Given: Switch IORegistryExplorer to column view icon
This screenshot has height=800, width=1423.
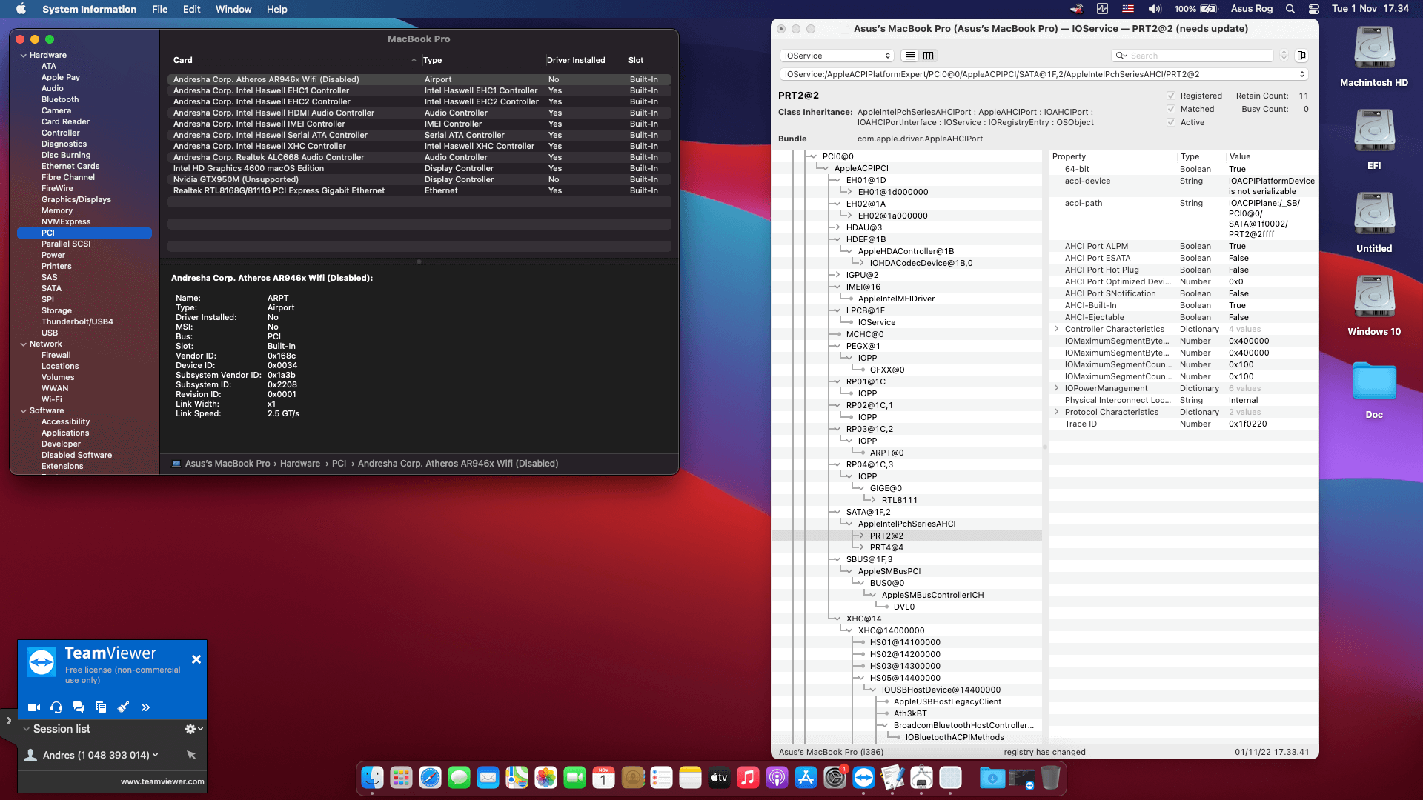Looking at the screenshot, I should tap(928, 56).
